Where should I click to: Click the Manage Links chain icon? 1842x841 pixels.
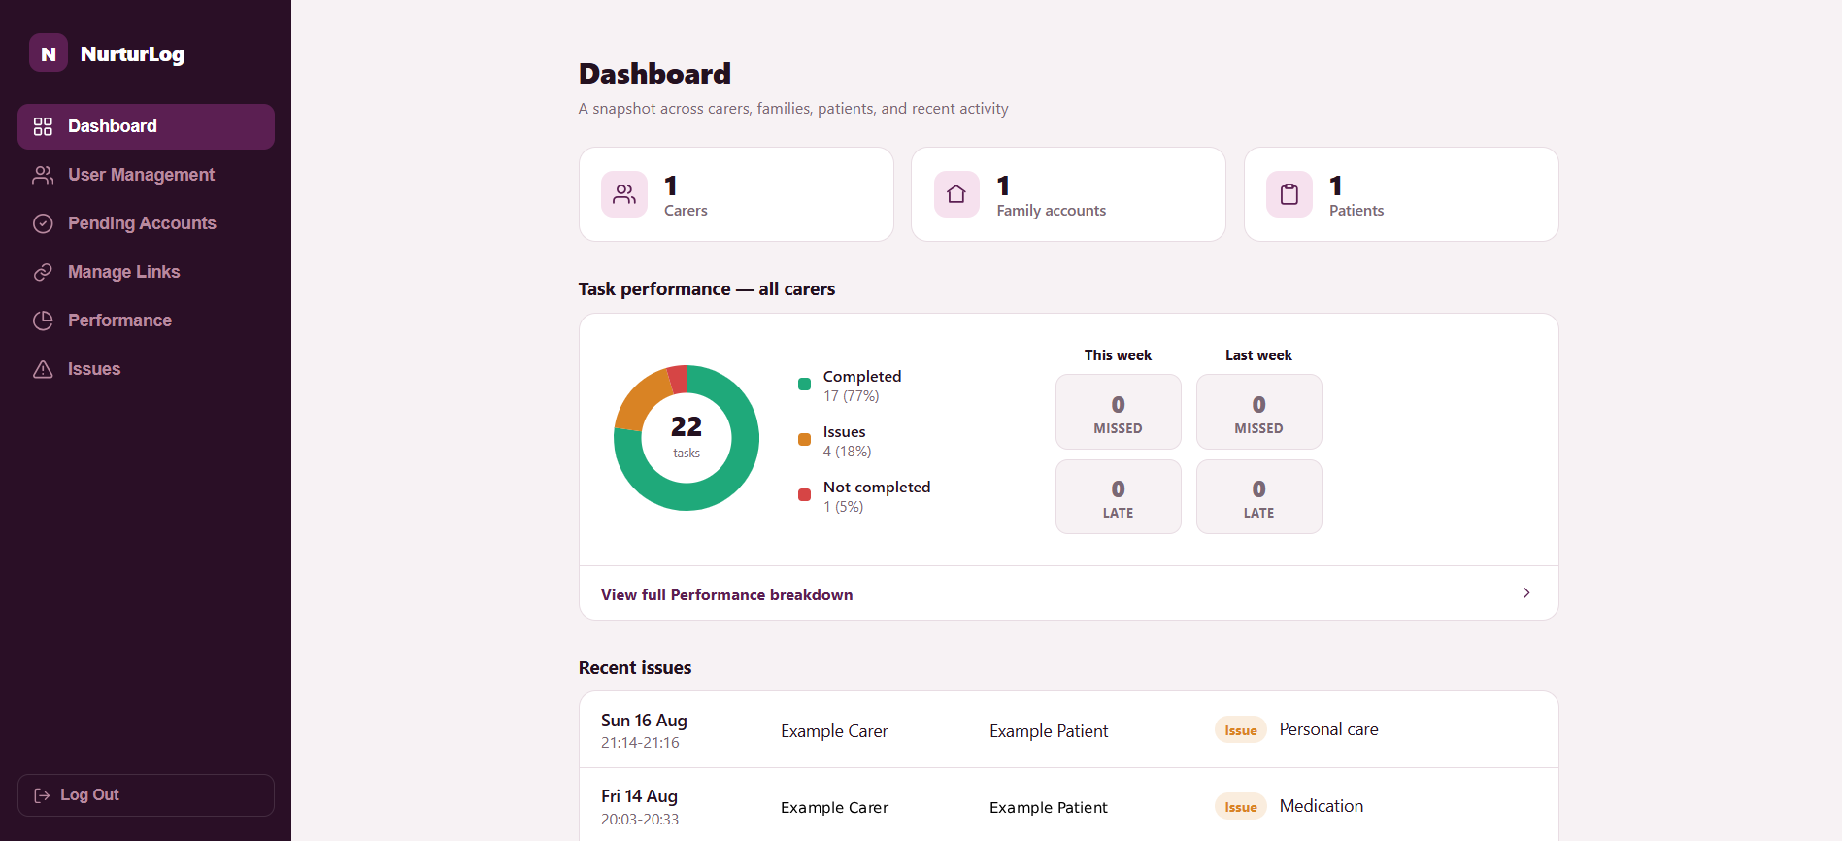click(x=43, y=272)
